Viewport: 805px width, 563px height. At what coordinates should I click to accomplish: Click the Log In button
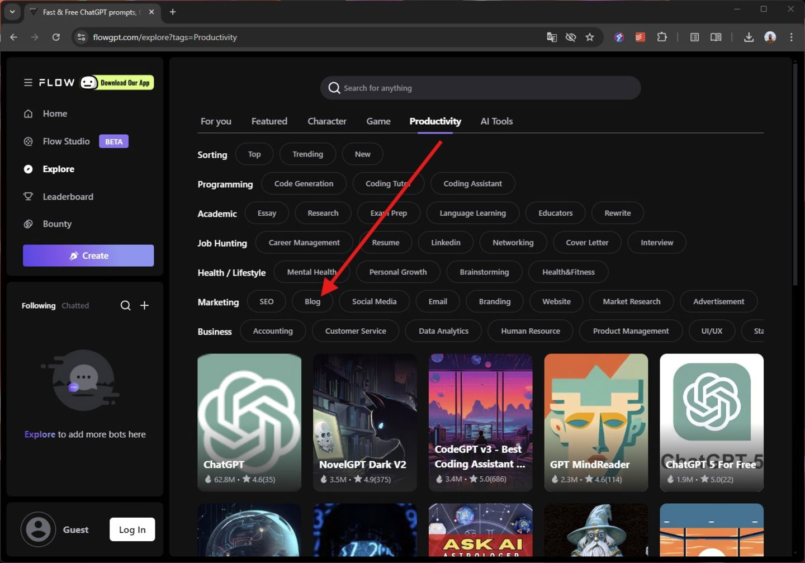point(132,529)
